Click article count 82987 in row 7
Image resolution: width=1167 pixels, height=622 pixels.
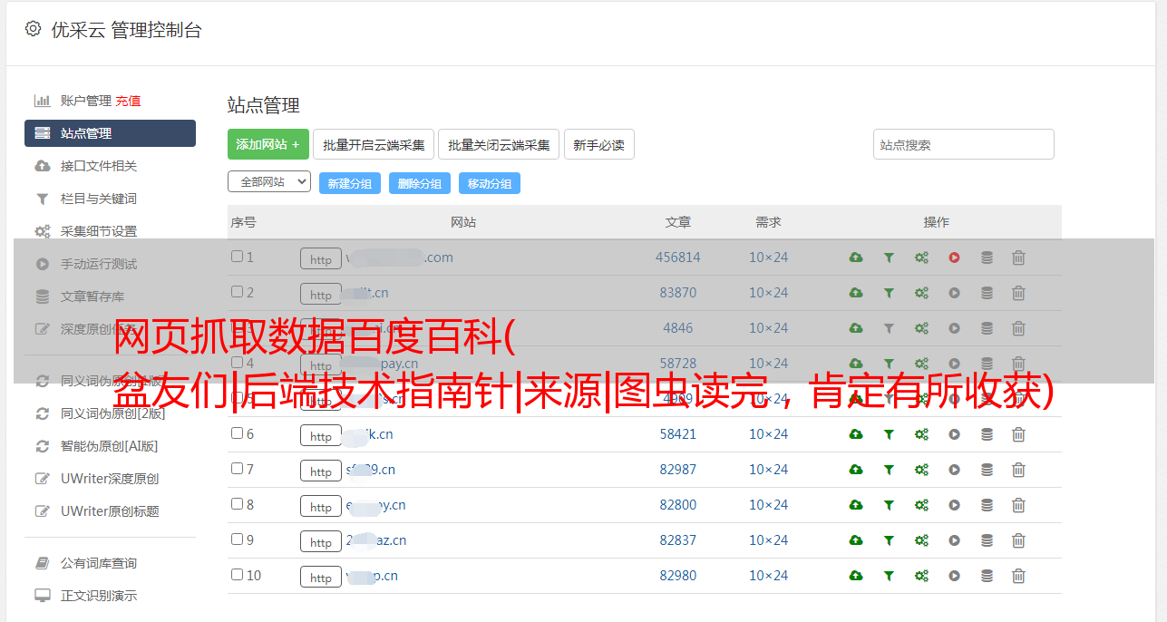click(678, 470)
